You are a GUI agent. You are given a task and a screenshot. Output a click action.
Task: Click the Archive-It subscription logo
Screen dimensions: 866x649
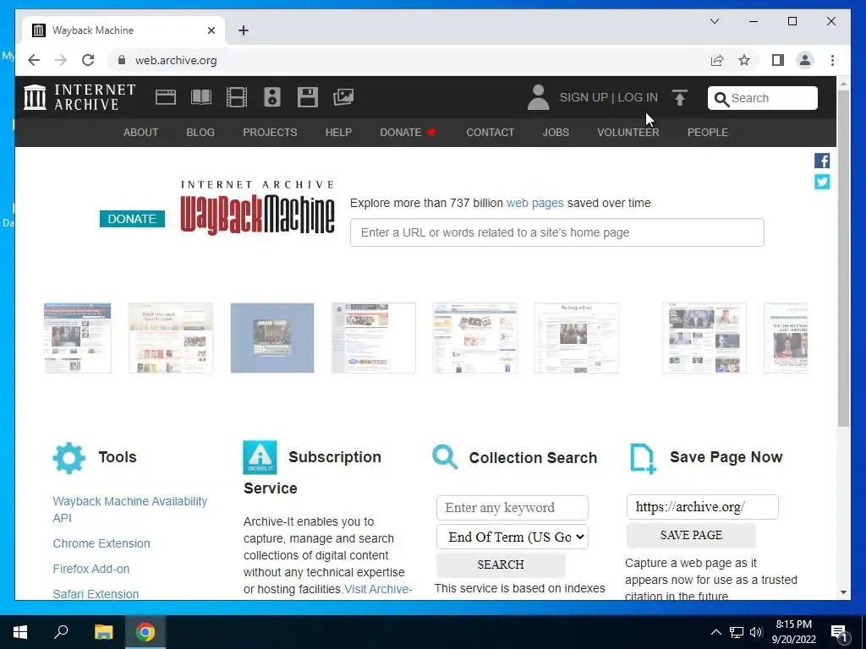point(260,457)
